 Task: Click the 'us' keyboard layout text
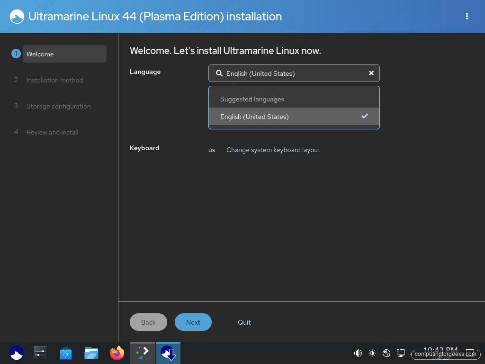point(212,150)
